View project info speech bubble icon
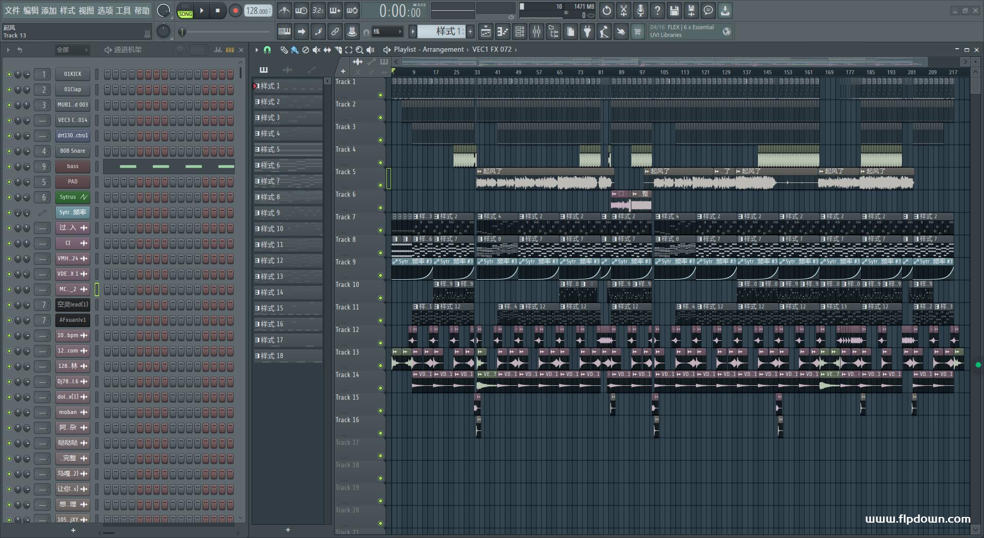The width and height of the screenshot is (984, 538). coord(708,10)
